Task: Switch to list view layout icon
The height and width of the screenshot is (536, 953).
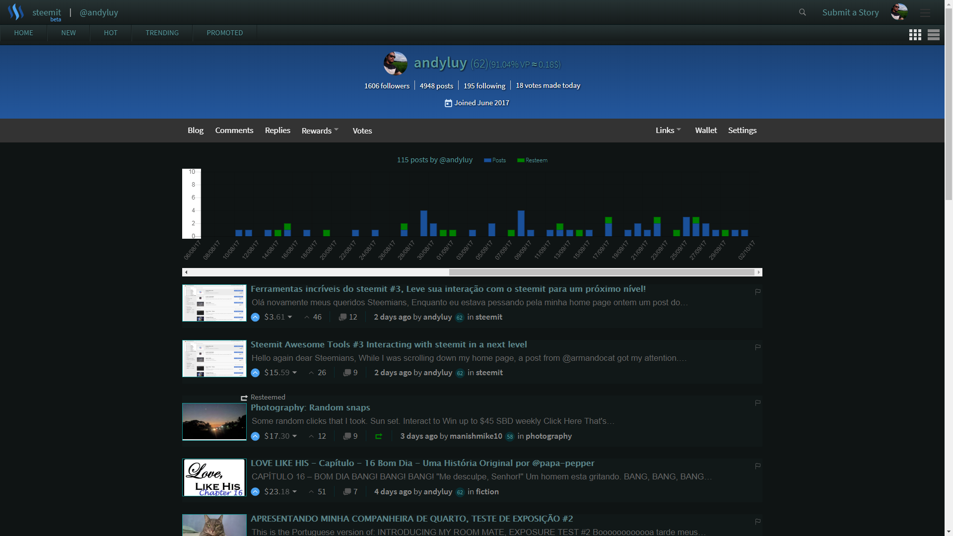Action: point(933,35)
